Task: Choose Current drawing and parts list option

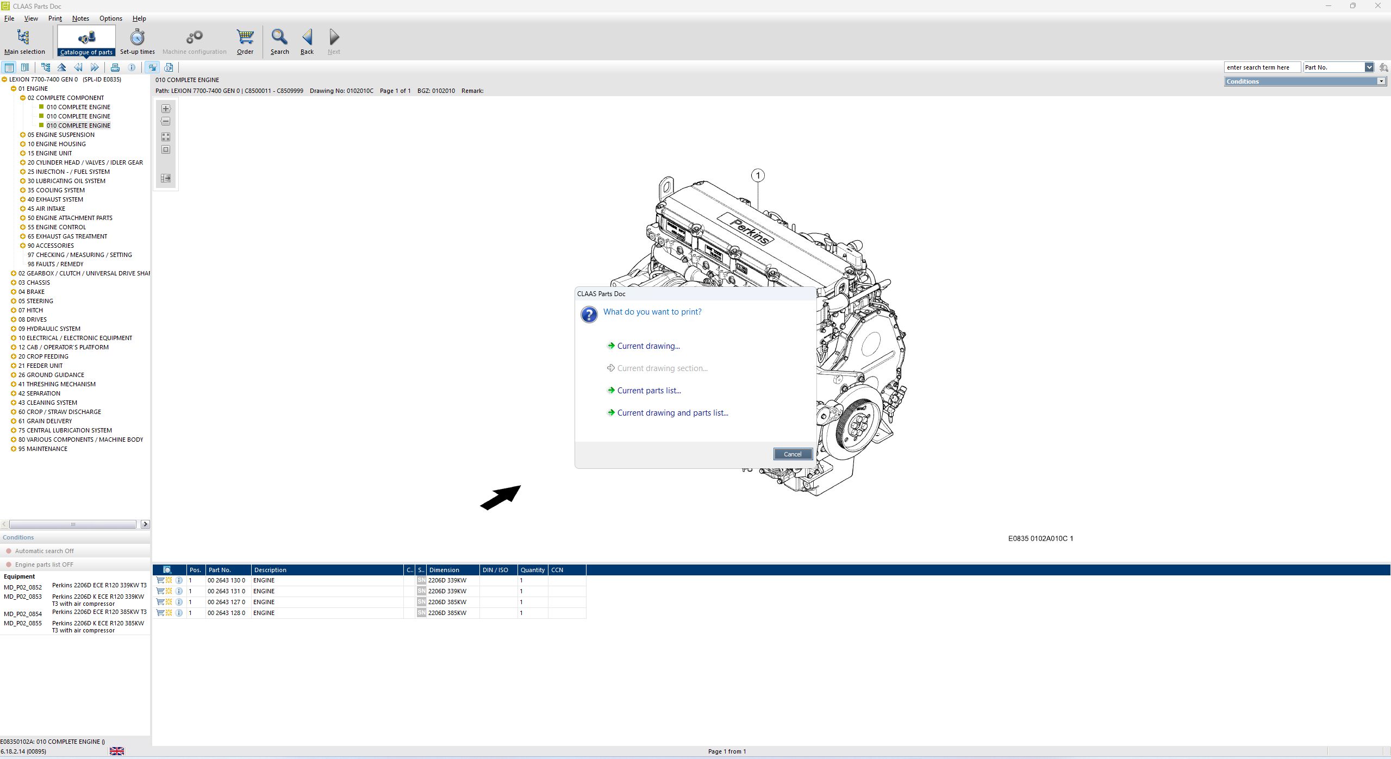Action: pos(672,413)
